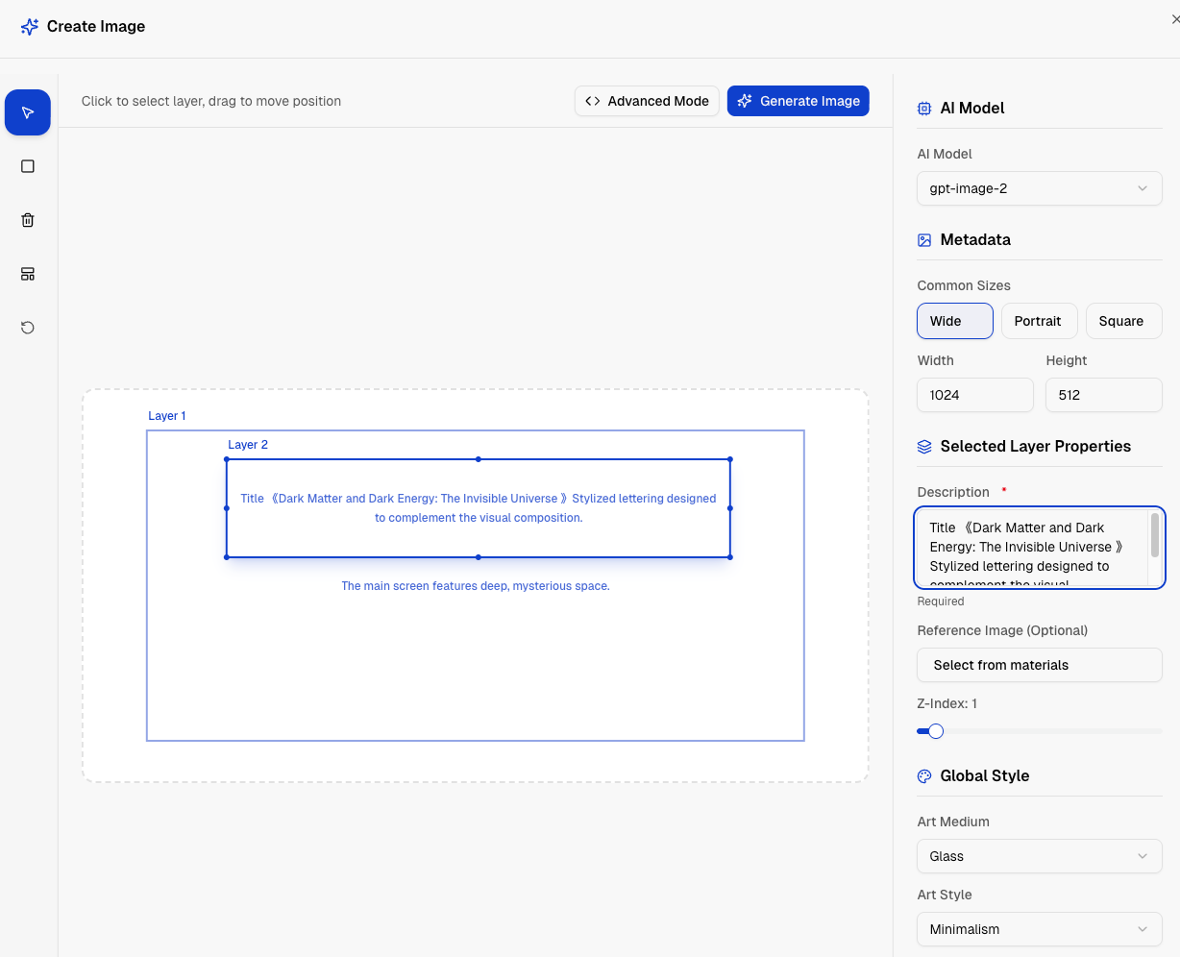Click Select from materials button
This screenshot has height=957, width=1180.
[1039, 665]
